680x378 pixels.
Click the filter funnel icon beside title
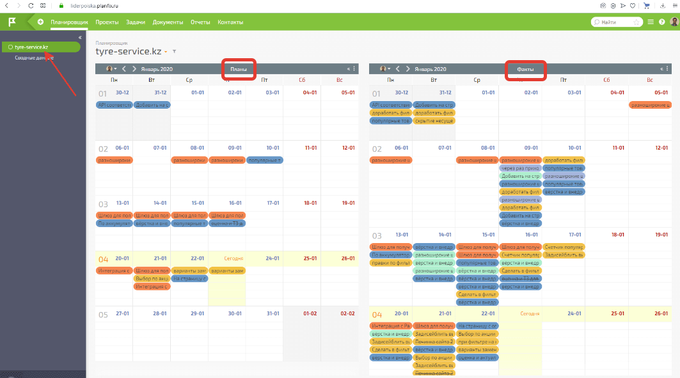click(x=175, y=51)
